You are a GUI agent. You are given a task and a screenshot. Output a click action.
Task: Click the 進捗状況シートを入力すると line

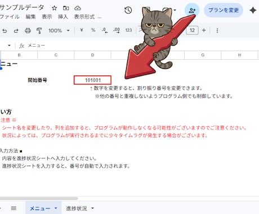coord(66,166)
